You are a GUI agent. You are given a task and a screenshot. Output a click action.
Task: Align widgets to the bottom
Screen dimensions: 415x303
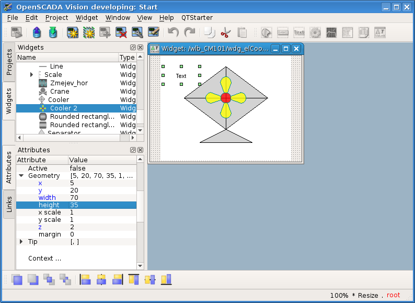coord(166,279)
